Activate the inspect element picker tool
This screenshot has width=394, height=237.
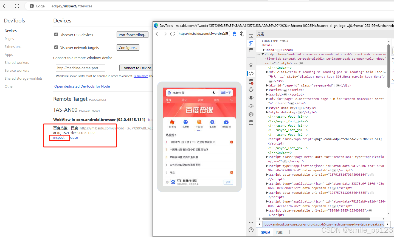click(x=251, y=36)
